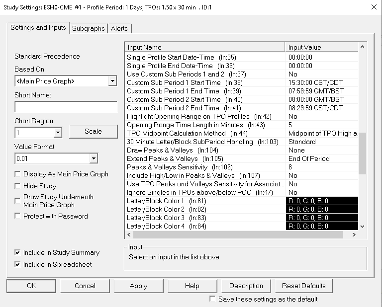Click the End Of Period value
This screenshot has height=307, width=382.
pos(309,158)
